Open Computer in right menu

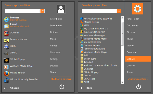point(132,52)
